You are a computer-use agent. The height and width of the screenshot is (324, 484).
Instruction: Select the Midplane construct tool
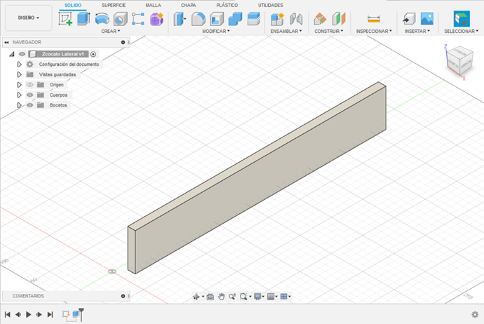pyautogui.click(x=339, y=19)
